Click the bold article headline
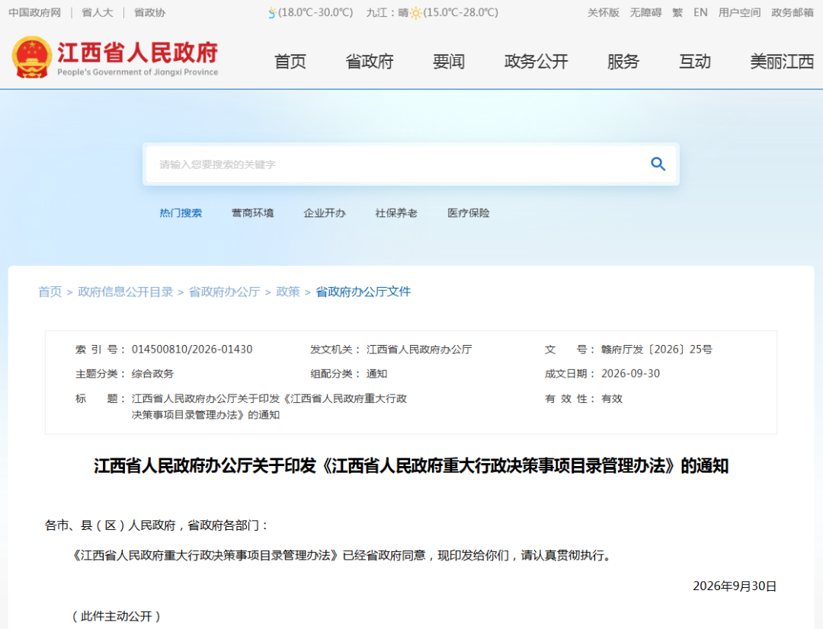This screenshot has width=823, height=629. [411, 466]
